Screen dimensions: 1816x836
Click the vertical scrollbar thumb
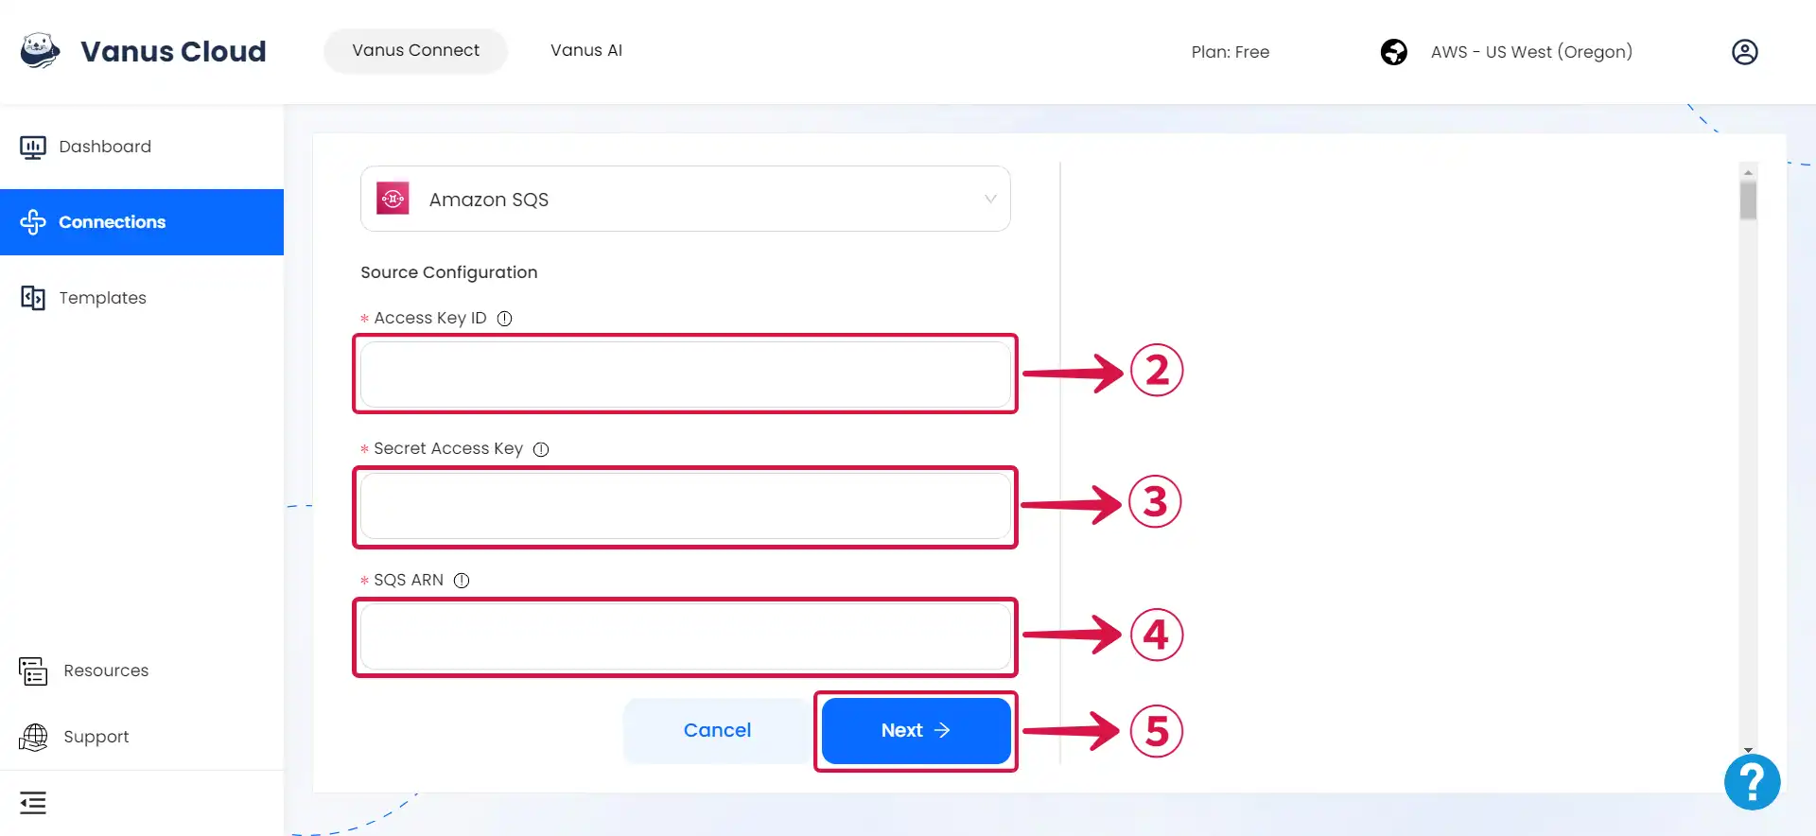(x=1748, y=200)
